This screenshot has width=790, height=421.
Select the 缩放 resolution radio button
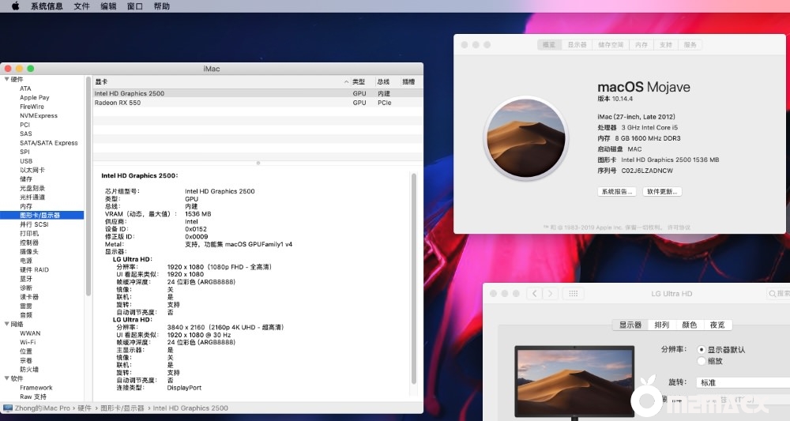tap(702, 361)
